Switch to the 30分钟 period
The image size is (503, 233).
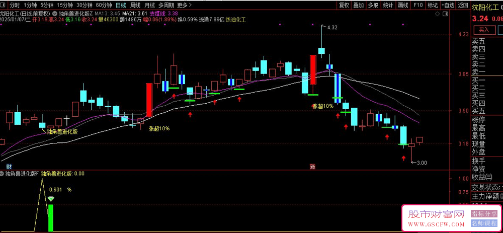pyautogui.click(x=85, y=5)
